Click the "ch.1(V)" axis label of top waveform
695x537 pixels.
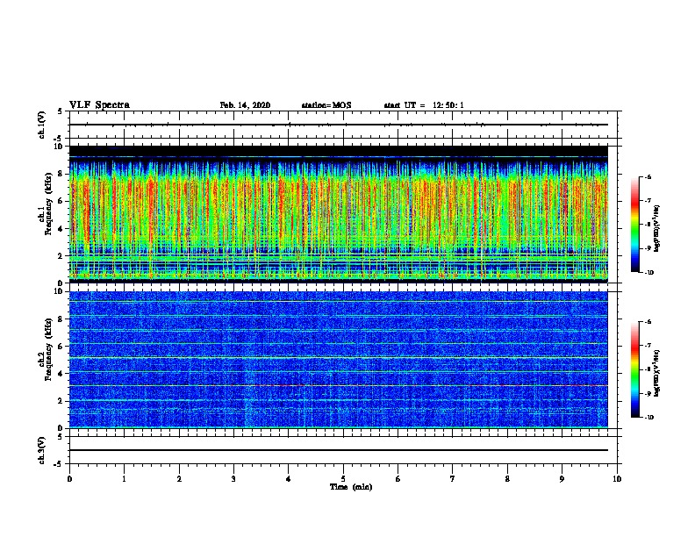[x=42, y=125]
